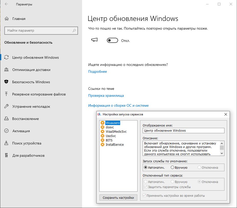Toggle Применить настройки во время работы checkbox
Screen dimensions: 237x208
click(174, 196)
